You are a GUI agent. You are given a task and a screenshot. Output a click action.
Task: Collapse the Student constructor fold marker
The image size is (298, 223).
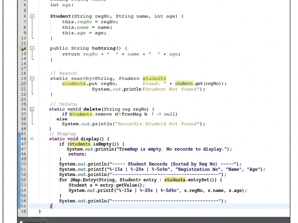click(x=32, y=16)
